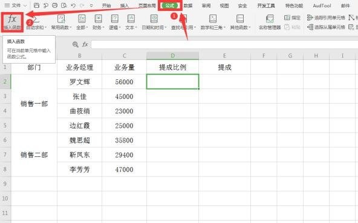This screenshot has width=358, height=223.
Task: Open the 常用函数 dropdown
Action: (x=61, y=22)
